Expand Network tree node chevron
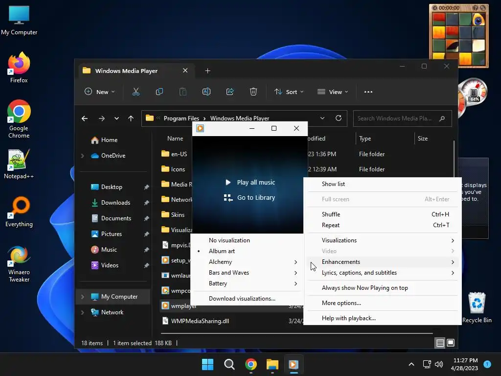Screen dimensions: 501x376 (x=82, y=312)
